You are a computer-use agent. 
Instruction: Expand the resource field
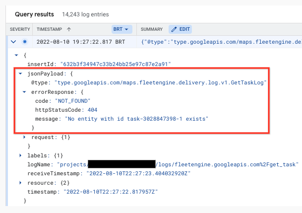coord(15,183)
